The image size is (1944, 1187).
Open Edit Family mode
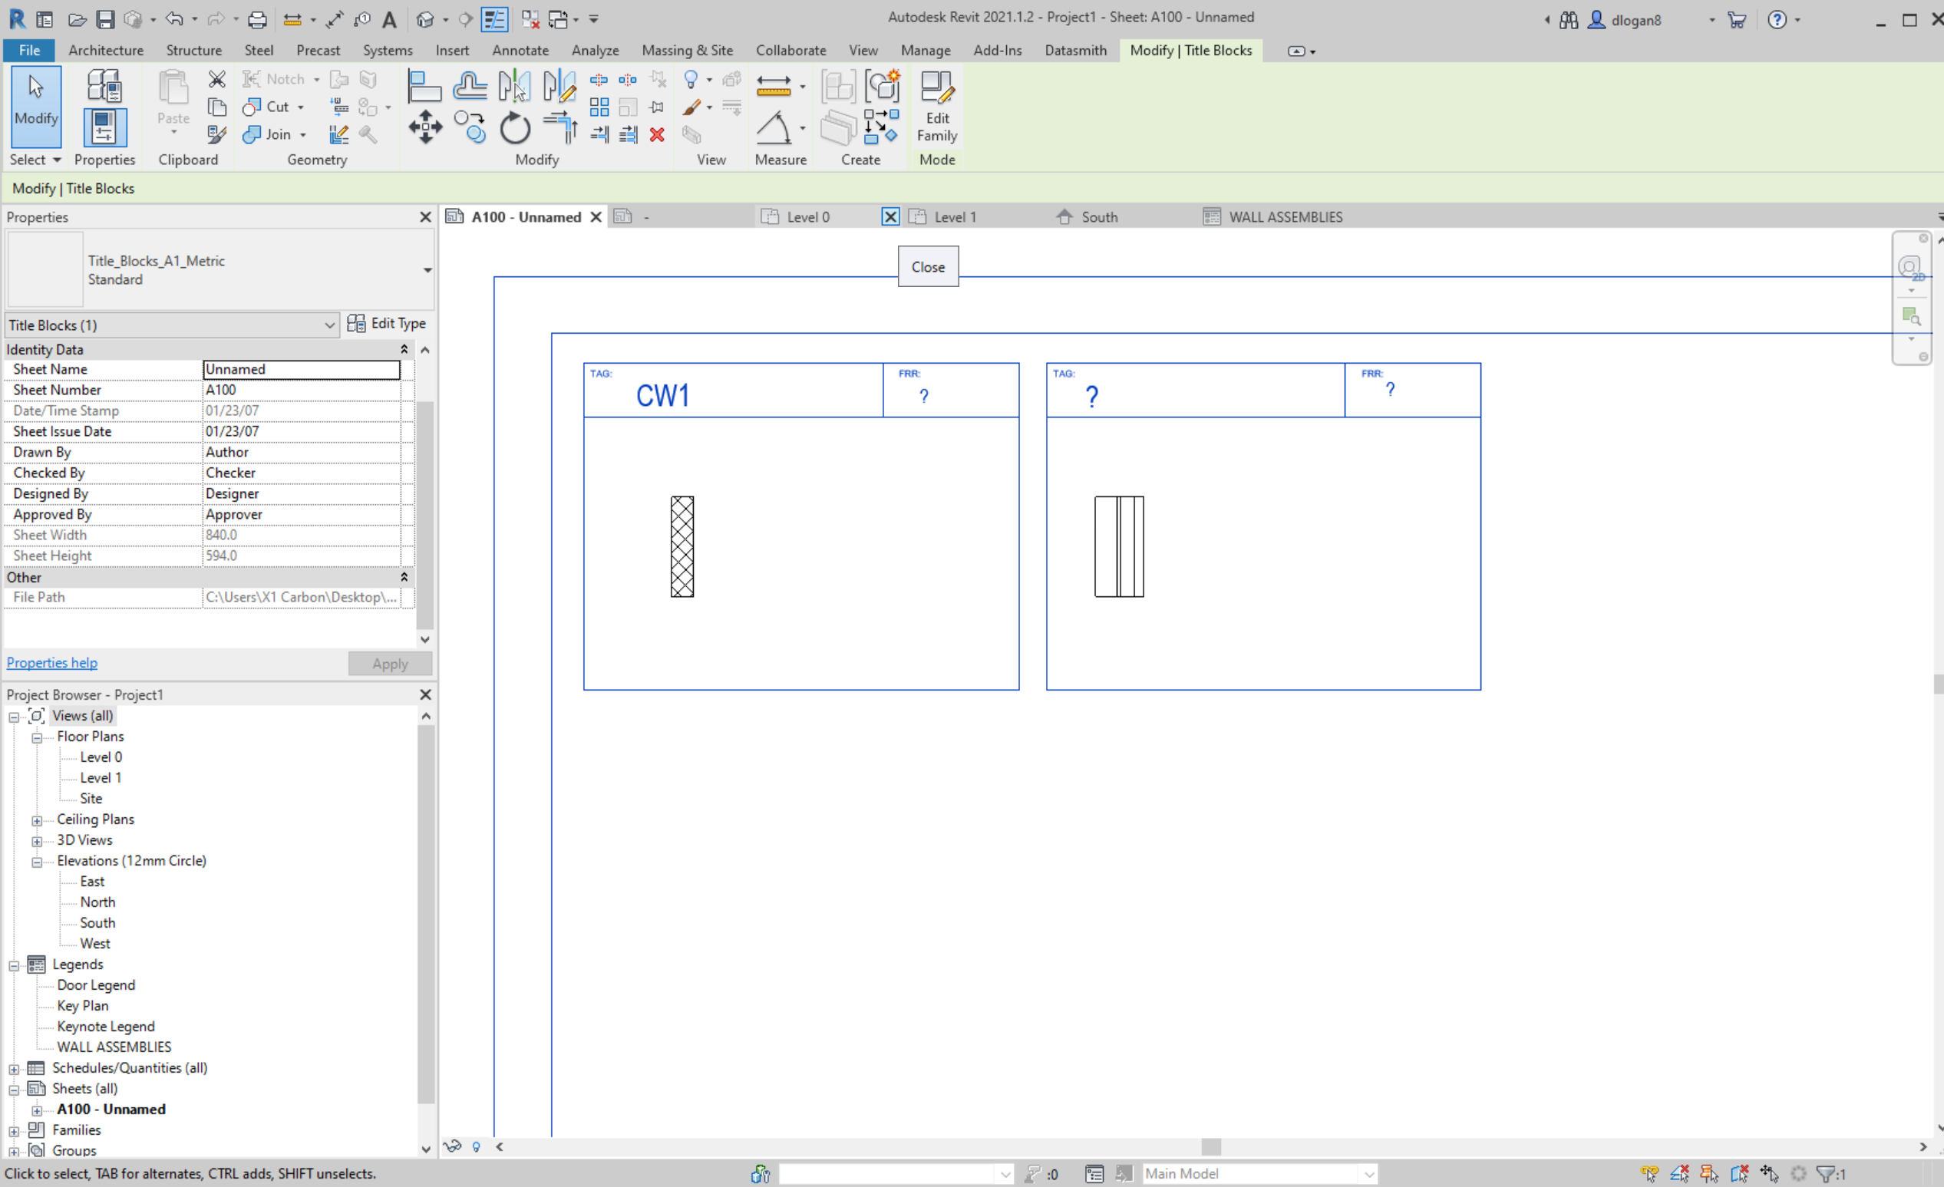(x=936, y=107)
